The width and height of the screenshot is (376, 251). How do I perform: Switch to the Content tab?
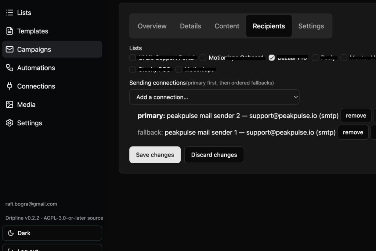tap(227, 26)
